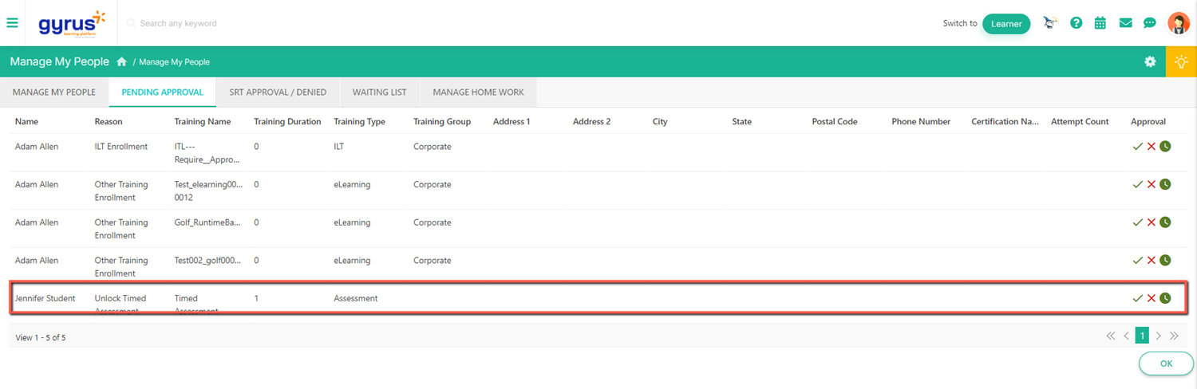The height and width of the screenshot is (389, 1197).
Task: Open the hamburger navigation menu
Action: (12, 23)
